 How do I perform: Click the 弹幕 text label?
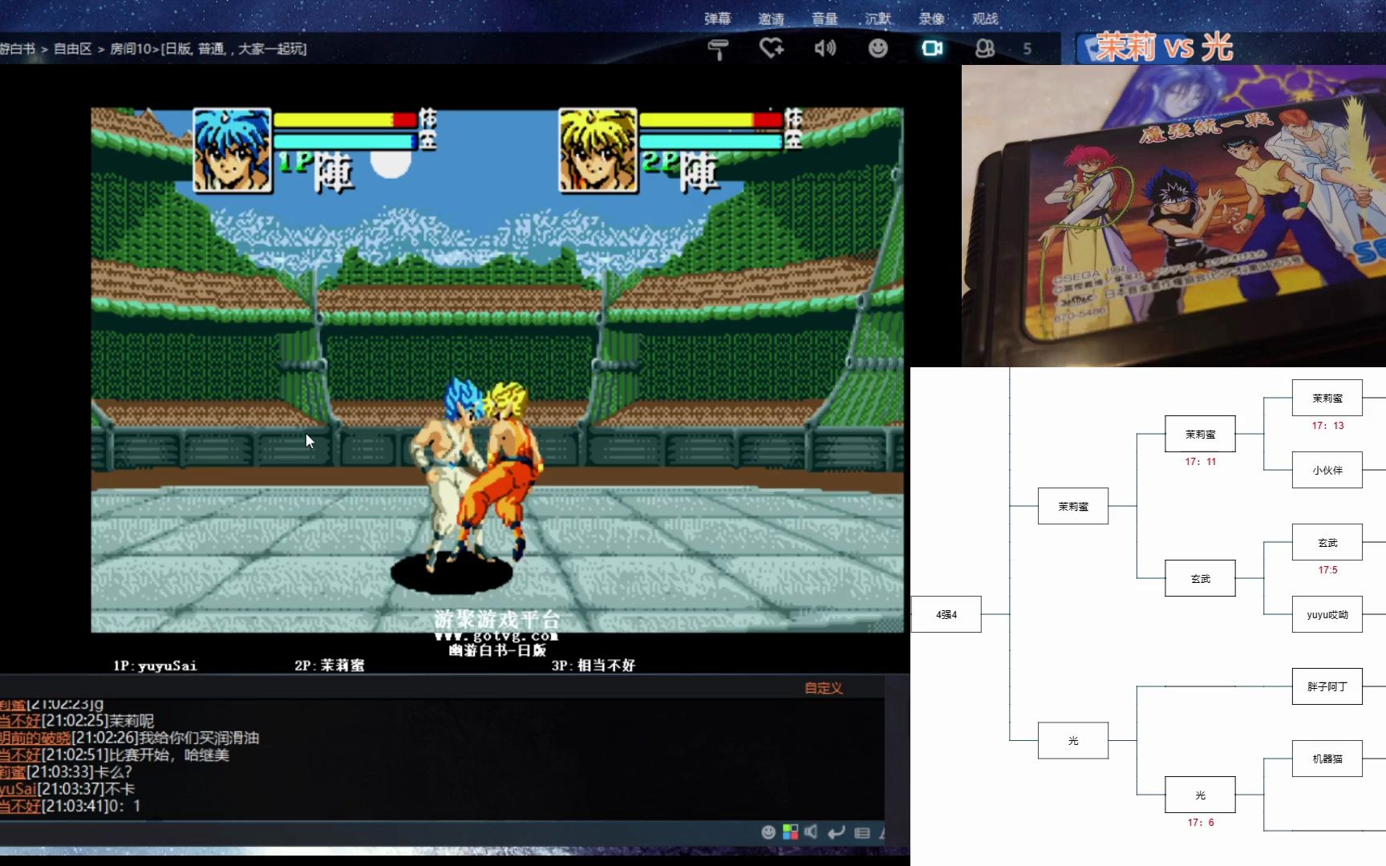pos(718,18)
